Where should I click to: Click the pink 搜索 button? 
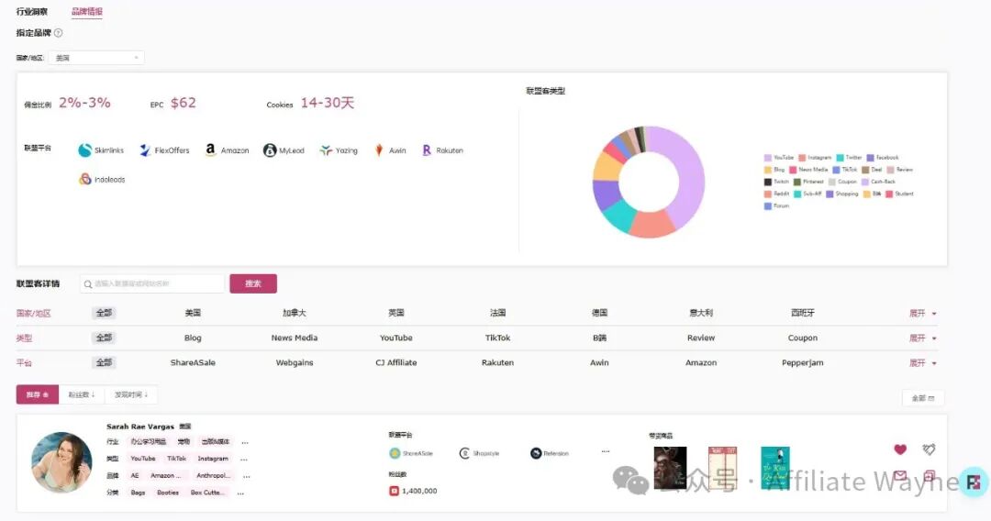(253, 283)
